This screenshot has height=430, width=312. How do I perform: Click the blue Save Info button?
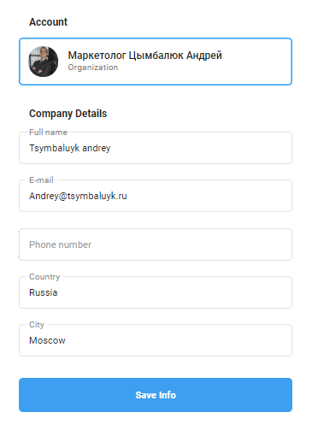[x=156, y=395]
